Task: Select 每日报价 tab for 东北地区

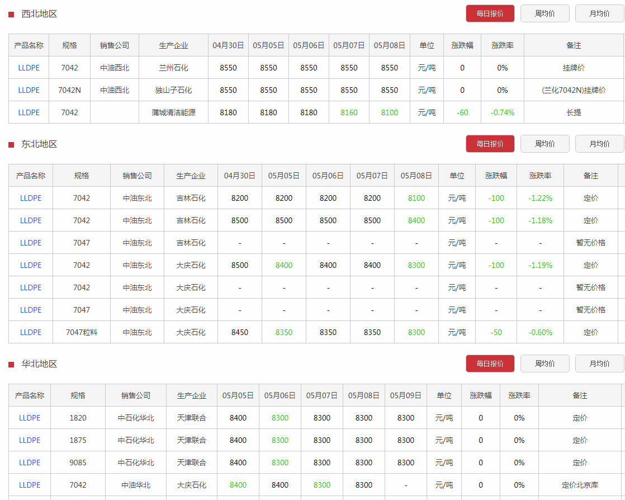Action: click(x=490, y=144)
